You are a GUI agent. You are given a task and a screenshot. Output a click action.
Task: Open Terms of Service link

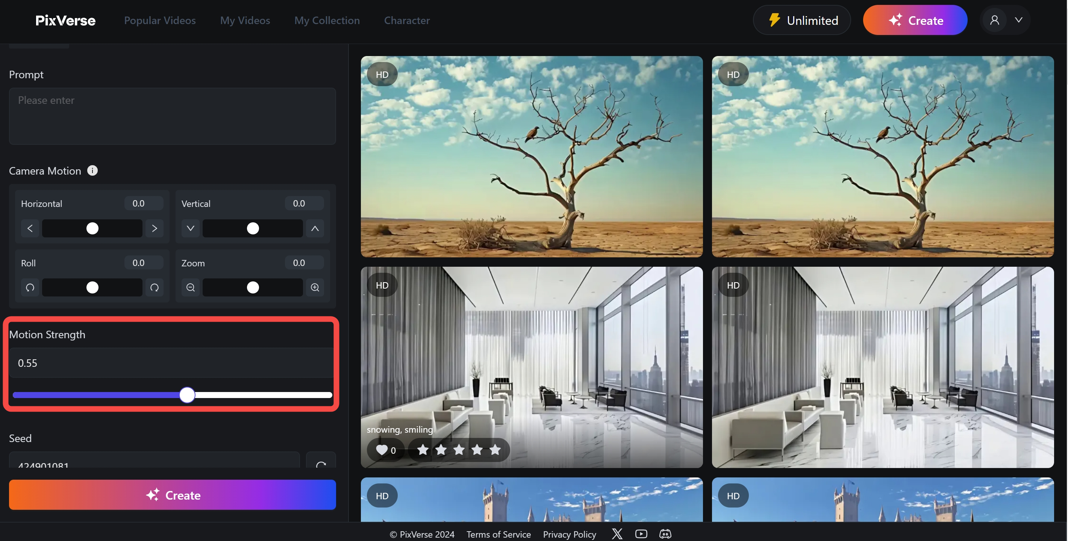click(498, 534)
